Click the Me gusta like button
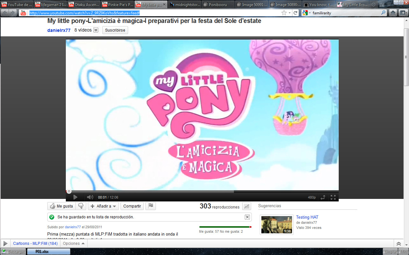Image resolution: width=409 pixels, height=255 pixels. tap(62, 206)
